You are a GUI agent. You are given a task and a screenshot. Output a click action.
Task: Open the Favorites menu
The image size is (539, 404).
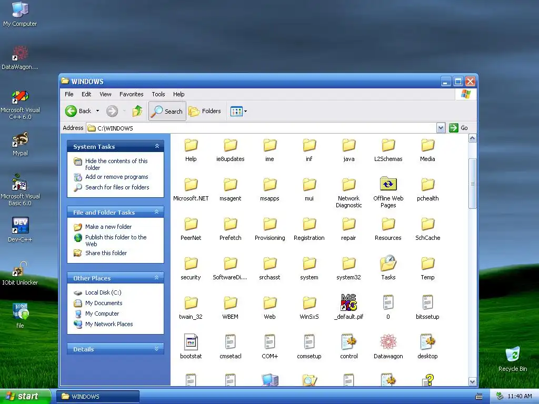pos(131,94)
